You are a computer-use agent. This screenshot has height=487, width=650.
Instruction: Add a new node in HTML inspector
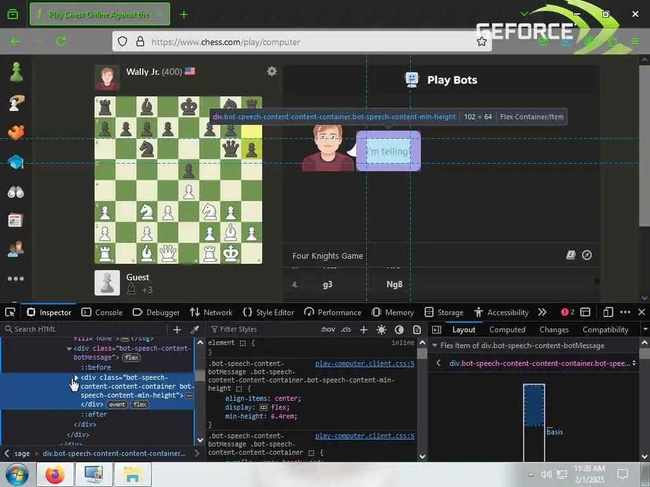tap(177, 330)
